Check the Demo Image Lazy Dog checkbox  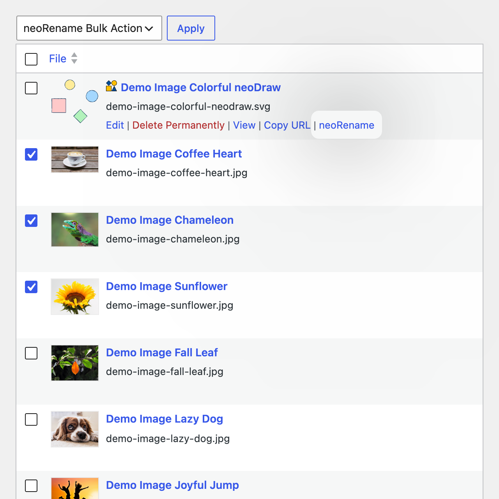(x=31, y=419)
